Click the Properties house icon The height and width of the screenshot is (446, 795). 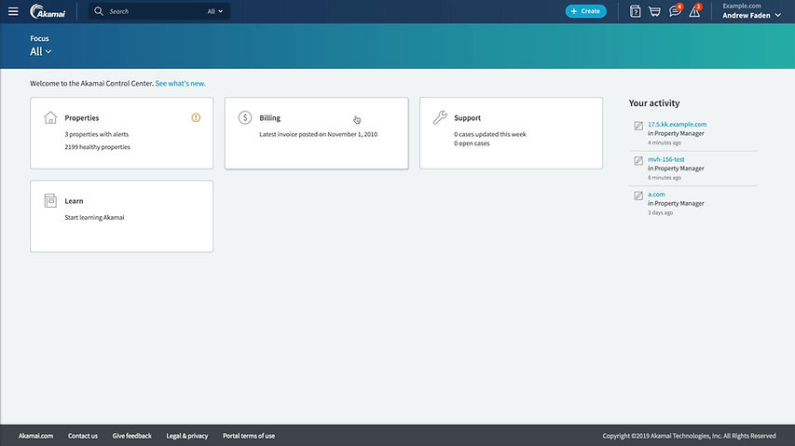coord(50,117)
